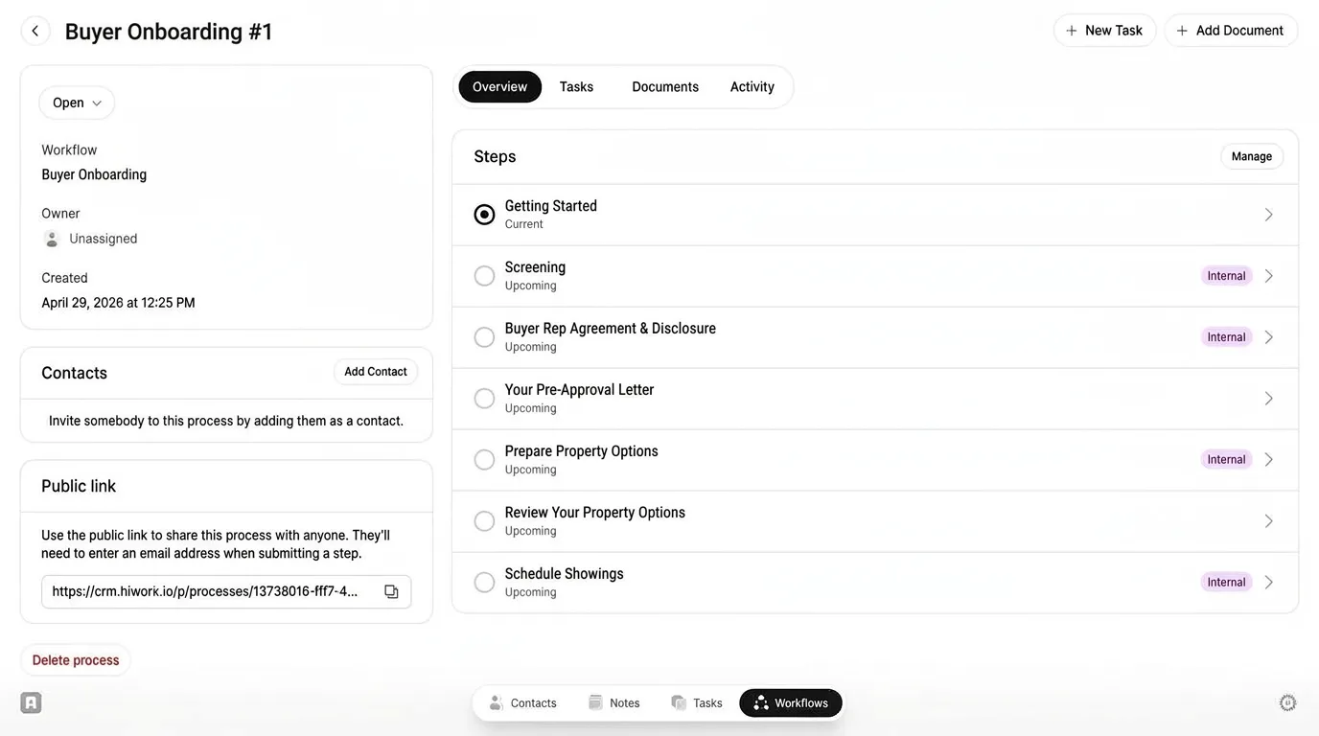Expand the Schedule Showings chevron
The image size is (1319, 736).
point(1268,583)
